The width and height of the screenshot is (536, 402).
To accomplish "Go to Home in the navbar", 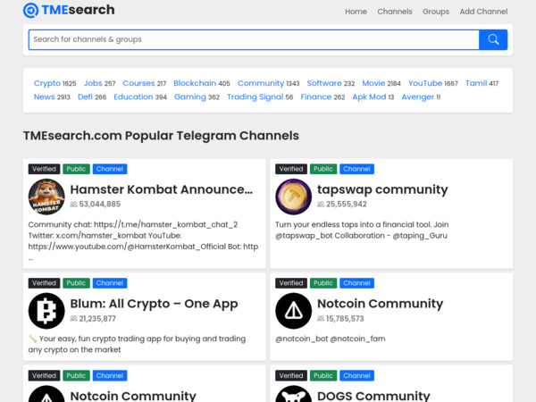I will click(356, 12).
